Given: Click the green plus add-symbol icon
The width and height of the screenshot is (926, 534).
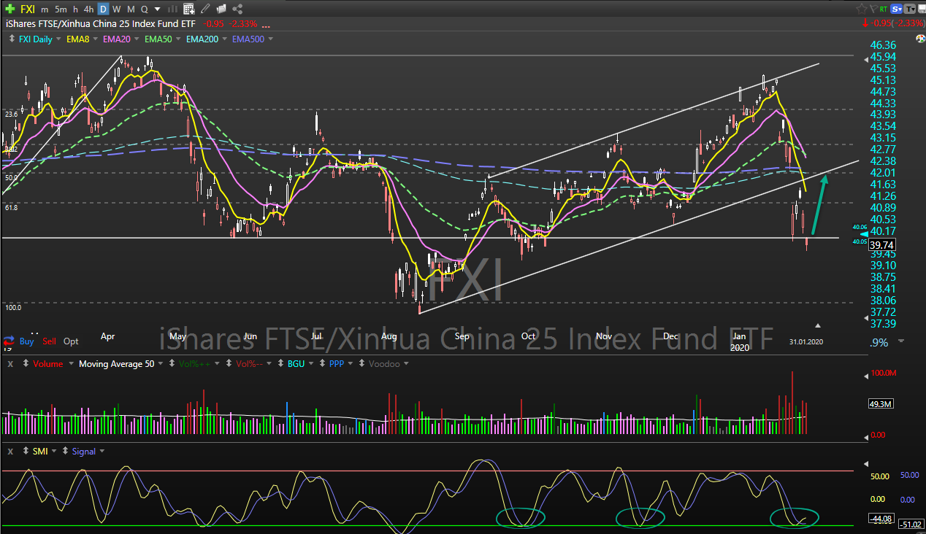Looking at the screenshot, I should [10, 9].
